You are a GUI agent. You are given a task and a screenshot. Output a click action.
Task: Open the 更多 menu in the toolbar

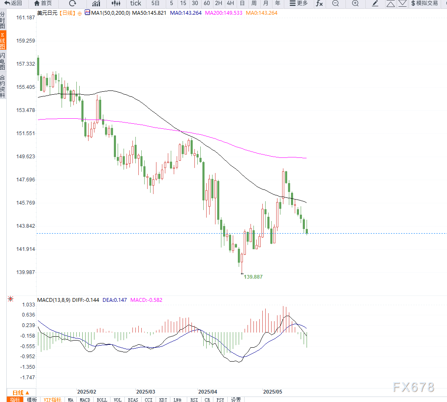[299, 3]
